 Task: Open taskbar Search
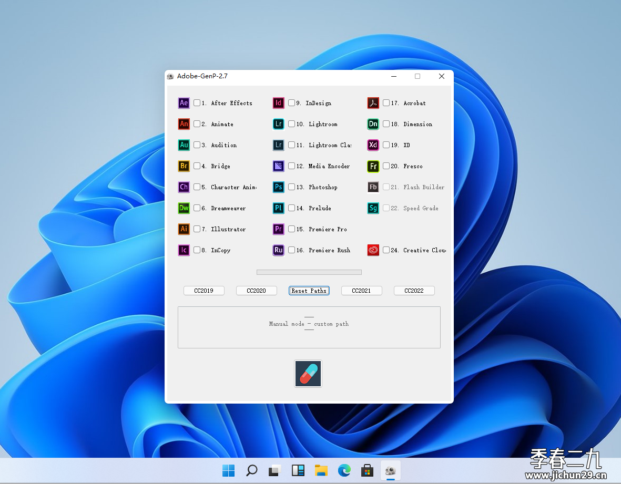[251, 470]
